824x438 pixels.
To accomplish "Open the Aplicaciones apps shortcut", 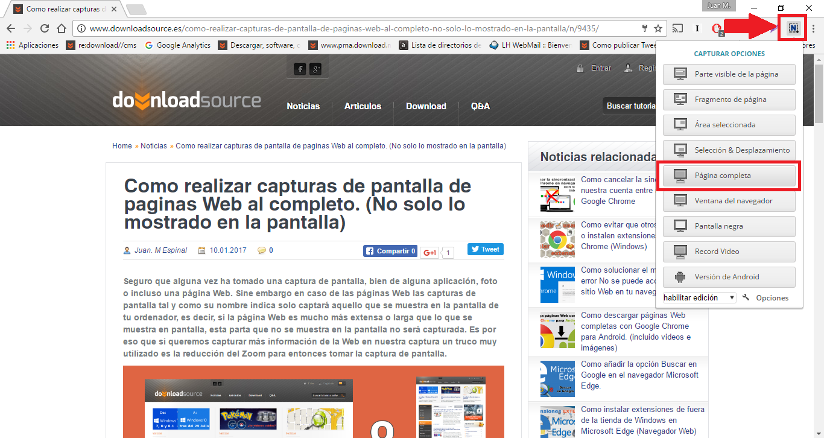I will pyautogui.click(x=33, y=45).
